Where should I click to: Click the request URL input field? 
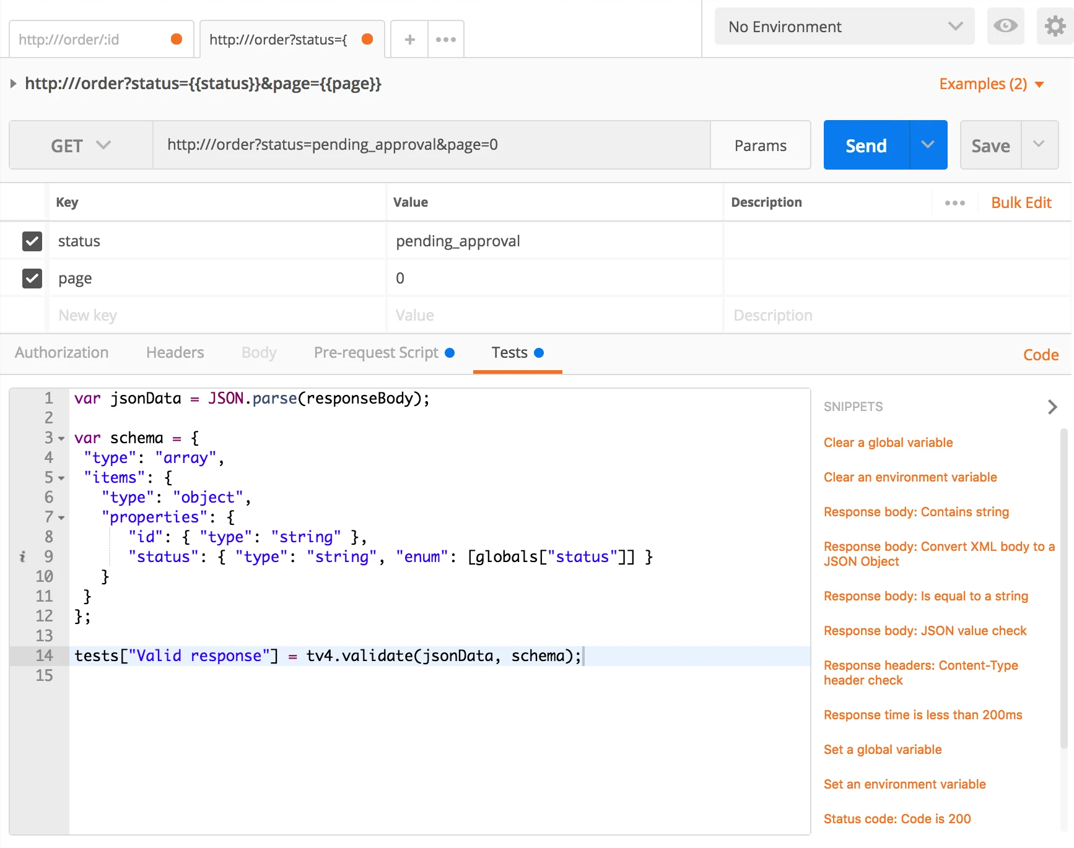431,145
